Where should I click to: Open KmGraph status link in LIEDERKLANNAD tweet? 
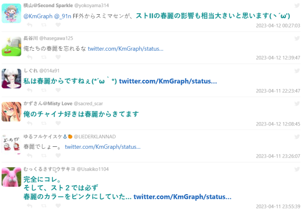point(103,147)
